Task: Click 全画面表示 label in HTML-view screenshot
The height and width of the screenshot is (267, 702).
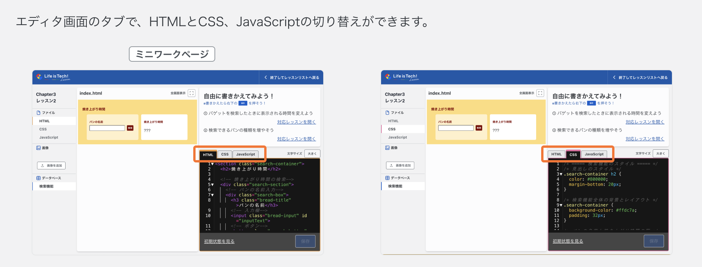Action: 178,93
